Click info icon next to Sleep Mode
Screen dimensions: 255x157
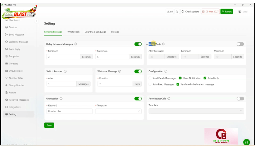(164, 44)
